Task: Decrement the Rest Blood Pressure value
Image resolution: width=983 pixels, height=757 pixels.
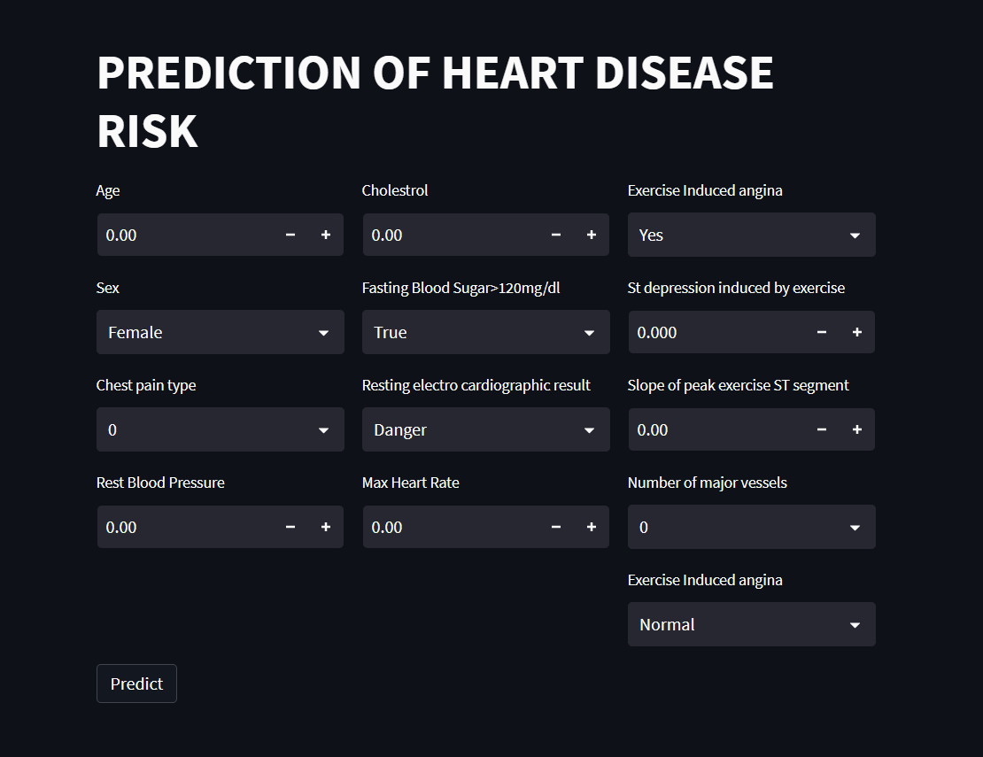Action: 290,527
